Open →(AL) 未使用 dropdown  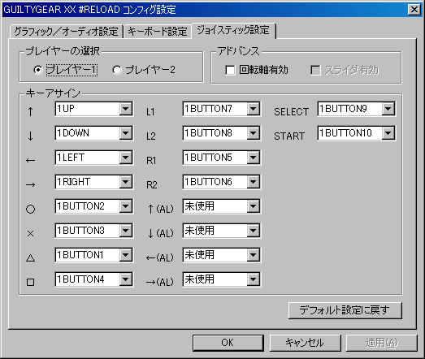[x=222, y=279]
